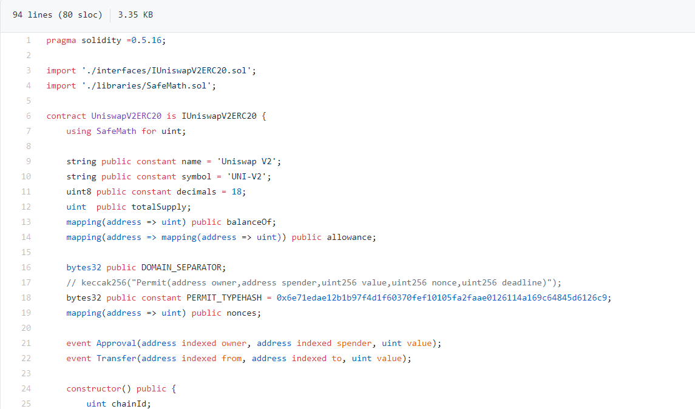The image size is (695, 409).
Task: Click the 'using' keyword on line 7
Action: [x=79, y=131]
